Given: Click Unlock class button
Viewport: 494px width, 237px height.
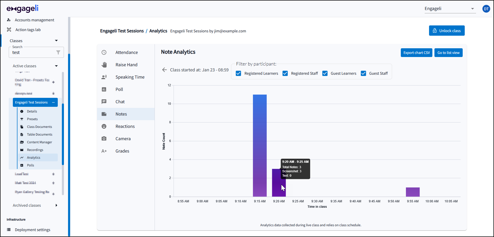Looking at the screenshot, I should coord(447,31).
